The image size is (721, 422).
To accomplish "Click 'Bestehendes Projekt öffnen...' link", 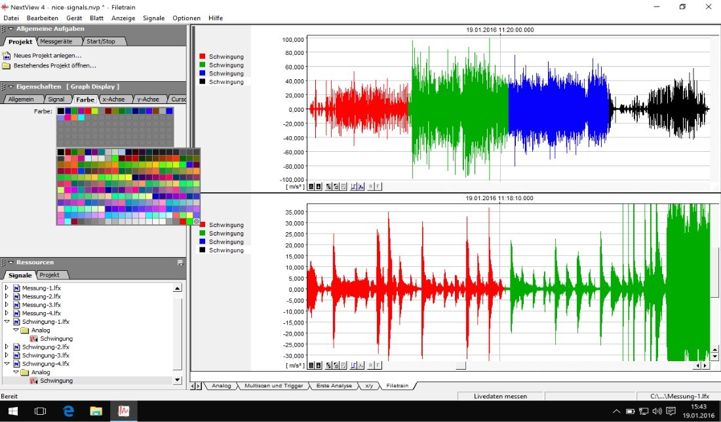I will tap(54, 65).
